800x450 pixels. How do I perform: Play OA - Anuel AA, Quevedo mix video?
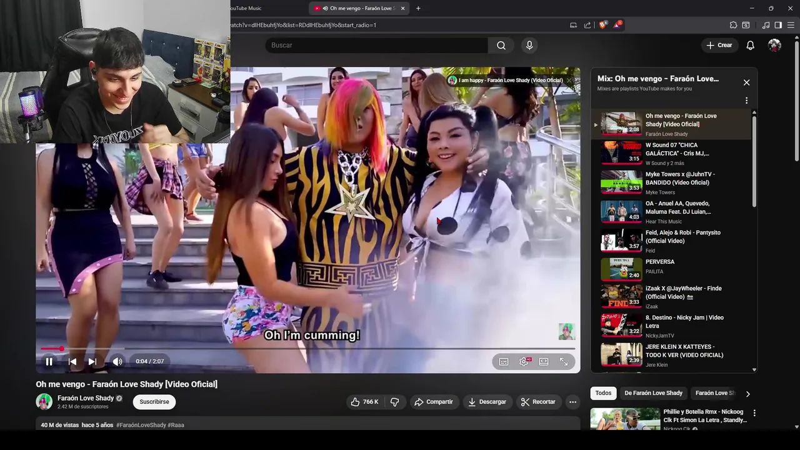(672, 212)
